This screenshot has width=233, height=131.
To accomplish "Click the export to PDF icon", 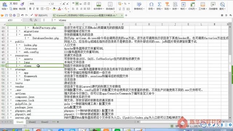I will coord(11,15).
